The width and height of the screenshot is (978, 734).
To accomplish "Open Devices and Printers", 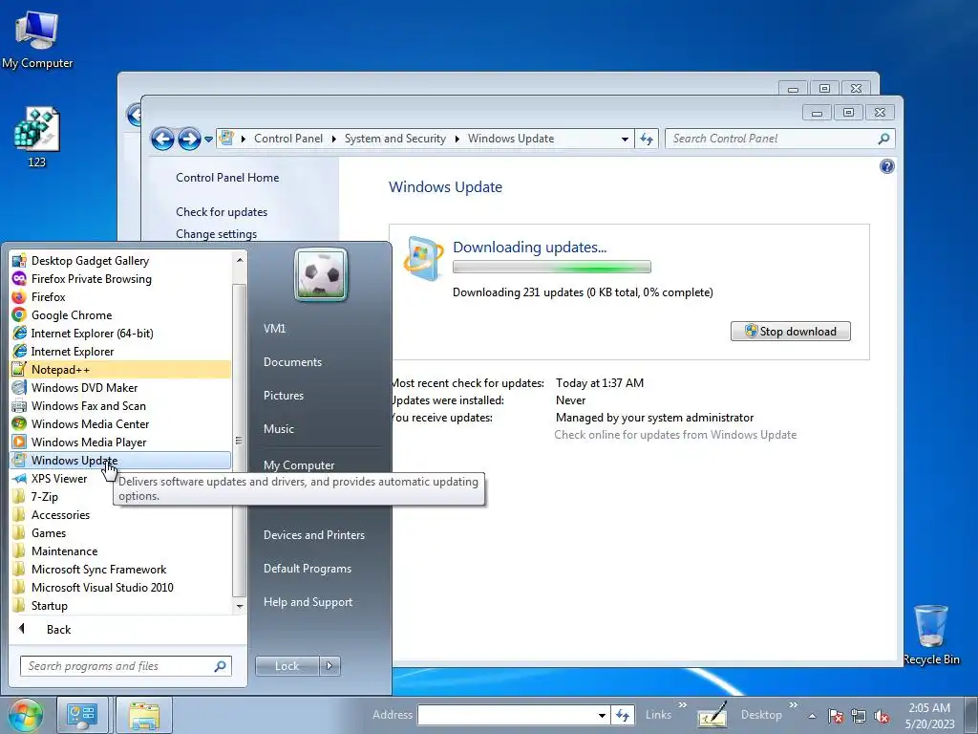I will point(313,535).
